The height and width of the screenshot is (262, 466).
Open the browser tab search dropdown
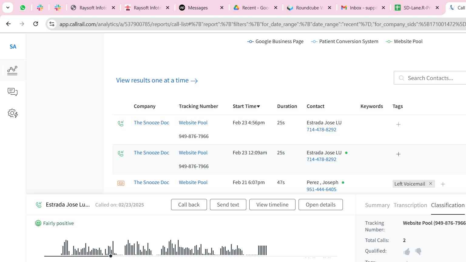8,8
